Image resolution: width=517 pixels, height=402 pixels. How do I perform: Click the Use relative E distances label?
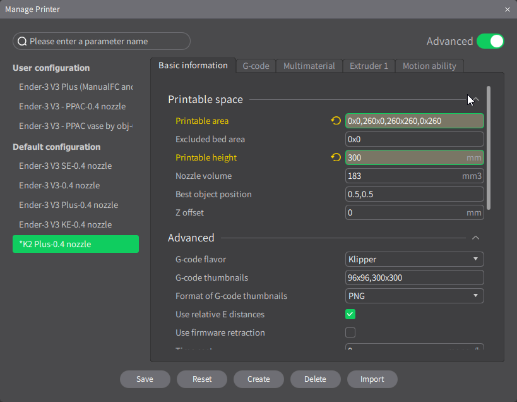coord(220,314)
